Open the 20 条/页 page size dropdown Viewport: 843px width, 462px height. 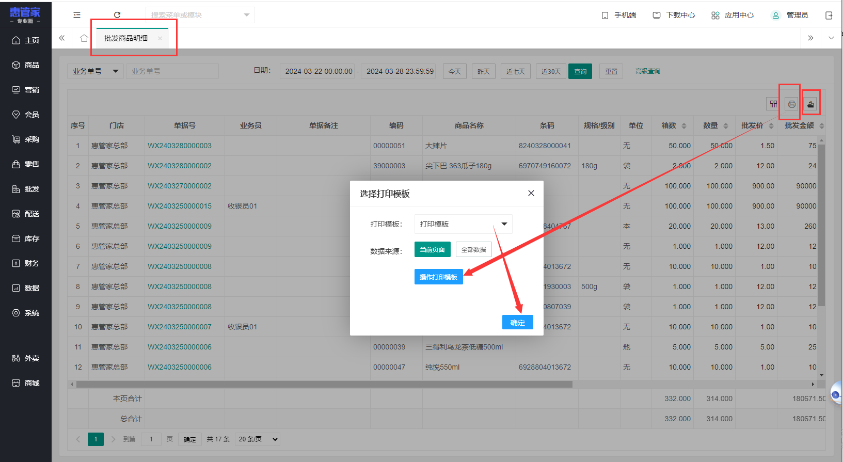[x=258, y=439]
